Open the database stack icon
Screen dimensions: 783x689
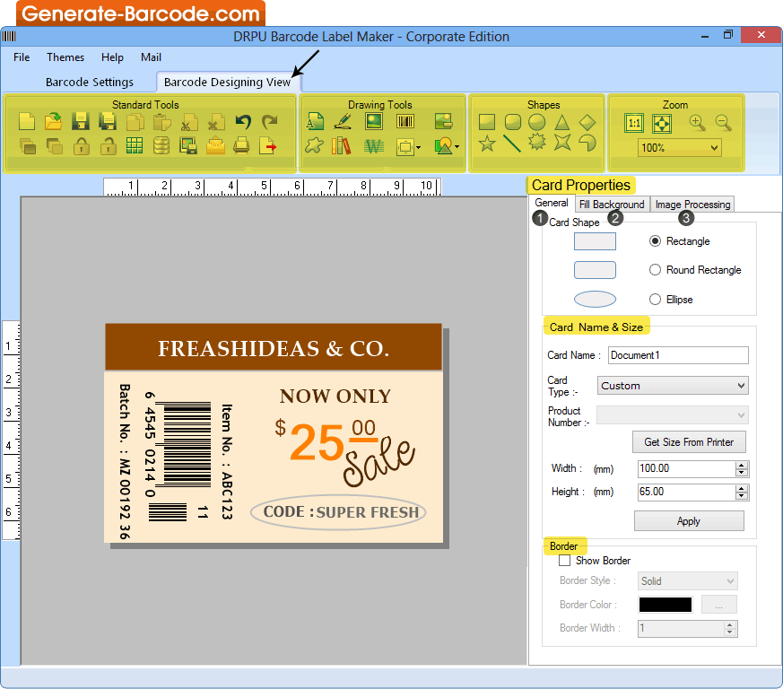pyautogui.click(x=161, y=145)
